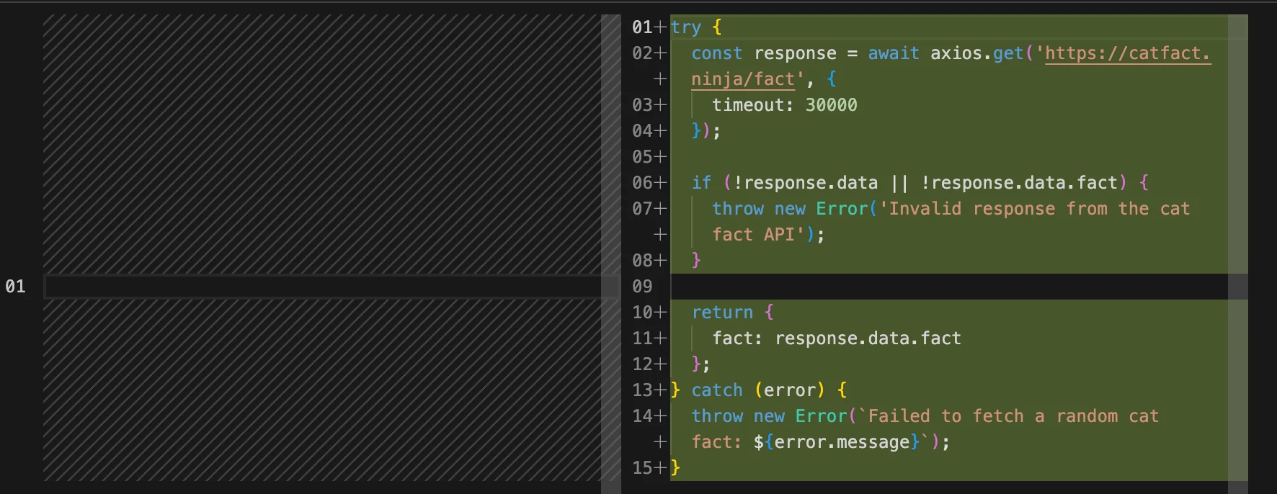
Task: Click the closing brace on line 08
Action: pos(696,260)
